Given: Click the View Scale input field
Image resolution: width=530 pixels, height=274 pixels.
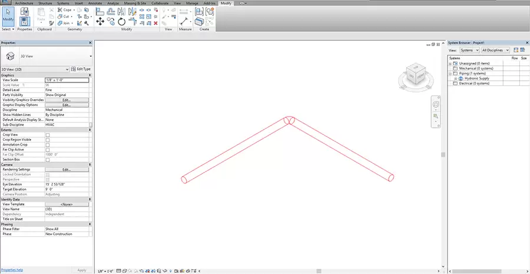Looking at the screenshot, I should (x=67, y=80).
